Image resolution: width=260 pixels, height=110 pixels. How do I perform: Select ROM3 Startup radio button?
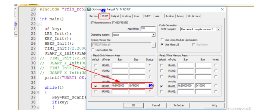(x=150, y=76)
